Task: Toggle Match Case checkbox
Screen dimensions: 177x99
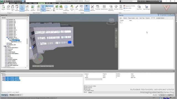Action: 84,89
